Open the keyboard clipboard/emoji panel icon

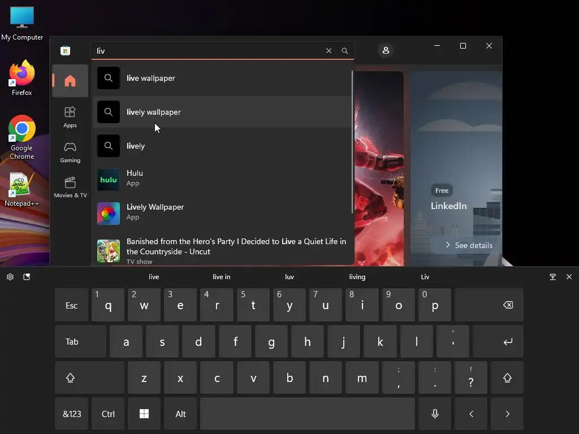pos(27,277)
